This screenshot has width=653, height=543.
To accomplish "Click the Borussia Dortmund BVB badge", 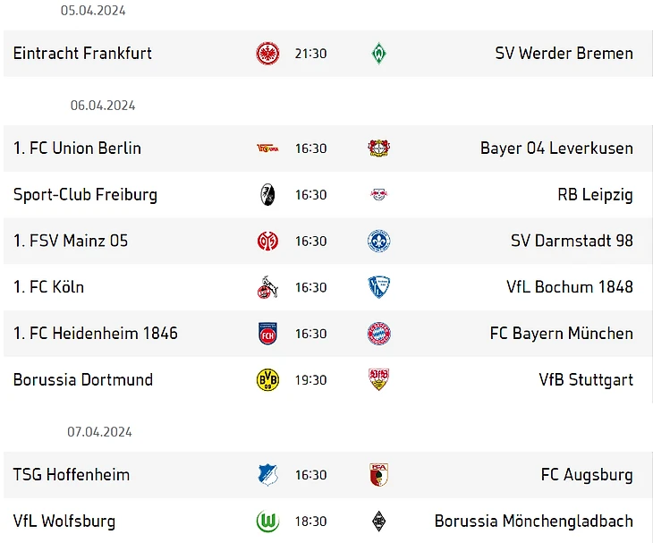I will [267, 380].
